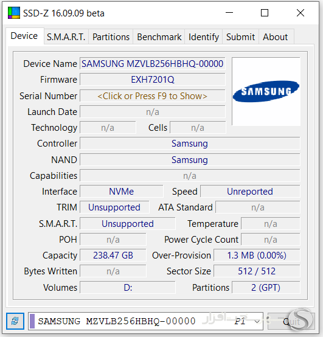
Task: Click the Speed value Unreported
Action: click(250, 191)
